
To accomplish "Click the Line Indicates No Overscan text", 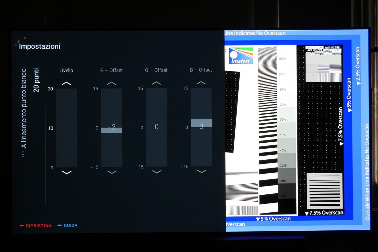I will pyautogui.click(x=255, y=33).
